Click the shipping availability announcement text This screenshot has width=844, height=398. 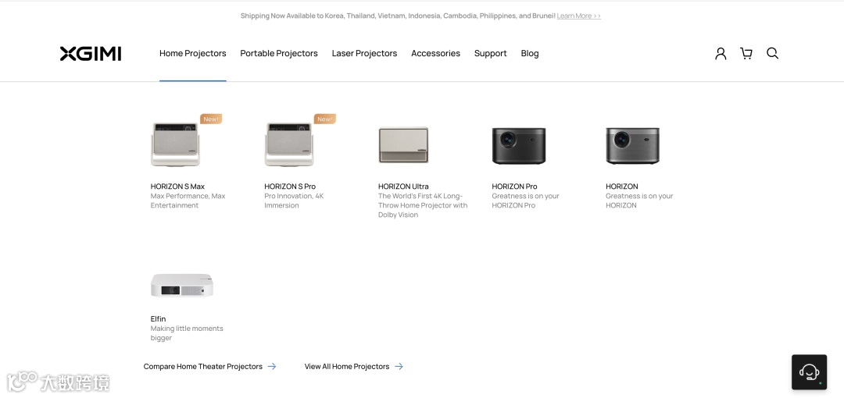pyautogui.click(x=398, y=16)
